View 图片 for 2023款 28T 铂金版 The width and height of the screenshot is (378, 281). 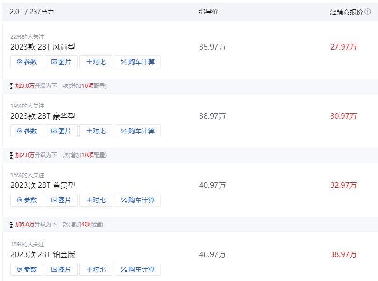[61, 269]
